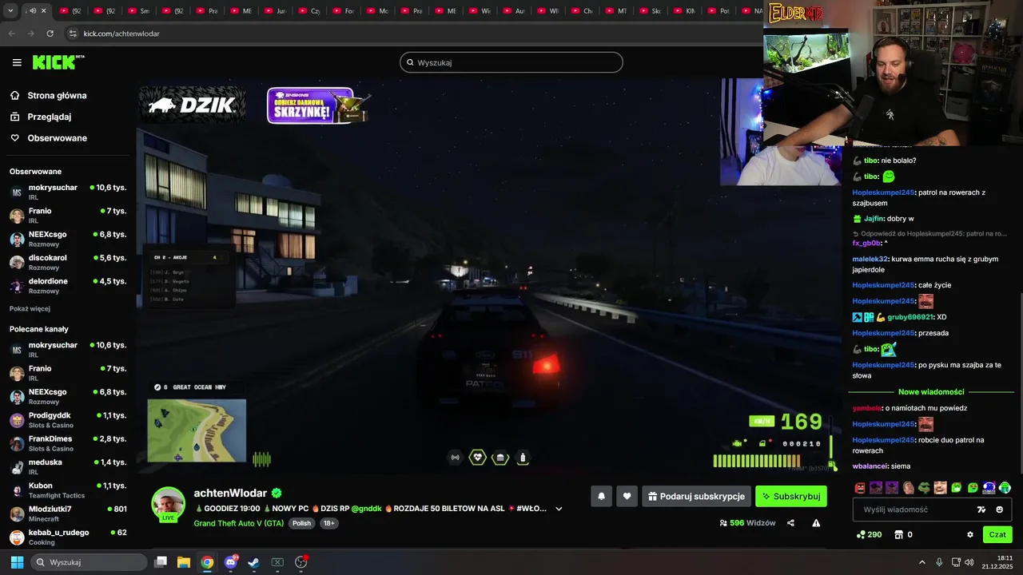Viewport: 1023px width, 575px height.
Task: Select the green headphones crying emote
Action: click(x=1005, y=487)
